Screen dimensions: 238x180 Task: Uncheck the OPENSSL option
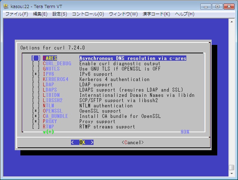pyautogui.click(x=36, y=111)
